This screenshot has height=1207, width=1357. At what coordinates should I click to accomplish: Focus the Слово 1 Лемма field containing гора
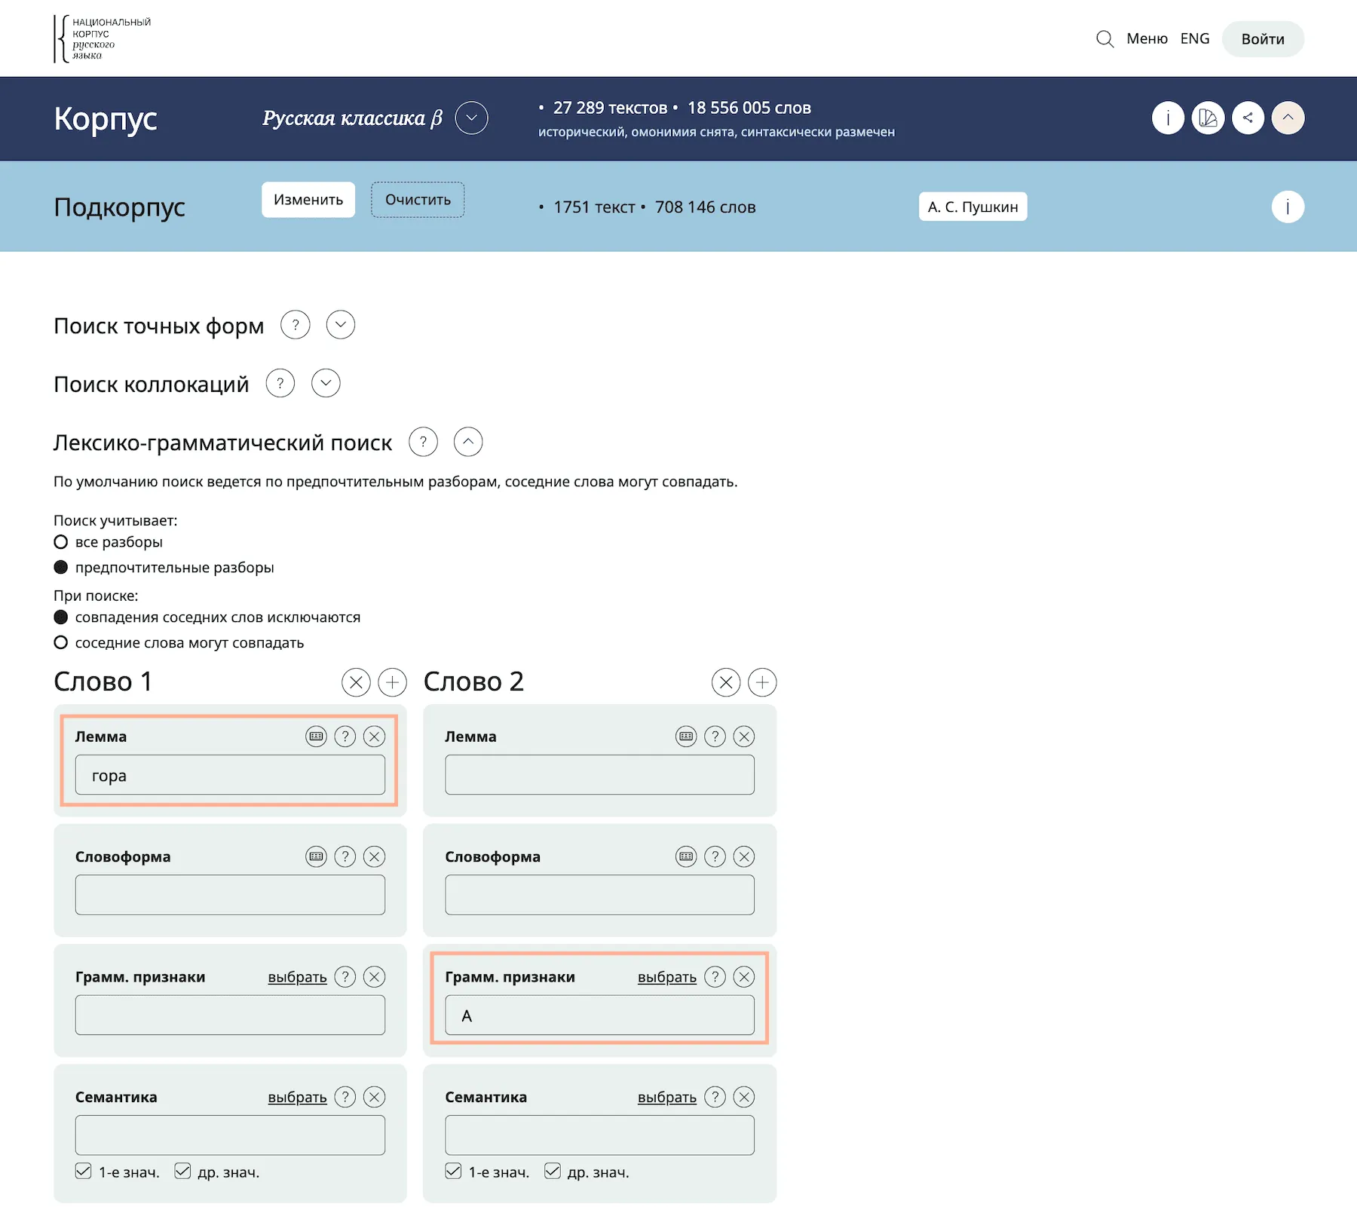click(230, 775)
